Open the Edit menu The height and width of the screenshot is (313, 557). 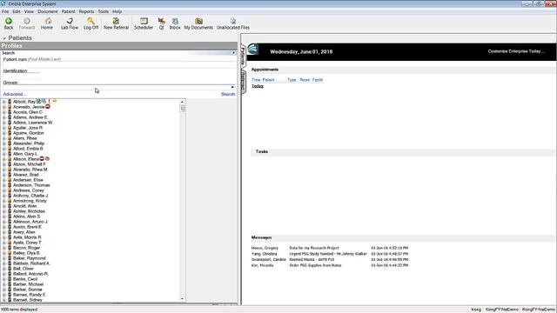pyautogui.click(x=17, y=11)
